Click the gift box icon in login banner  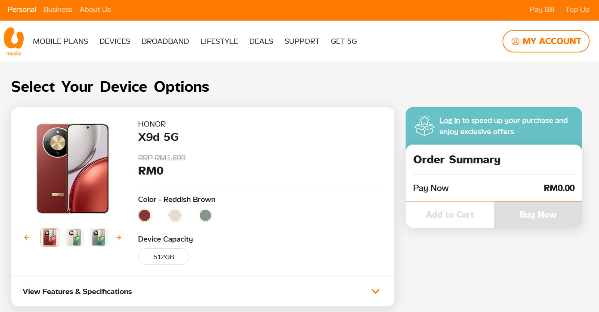coord(424,126)
